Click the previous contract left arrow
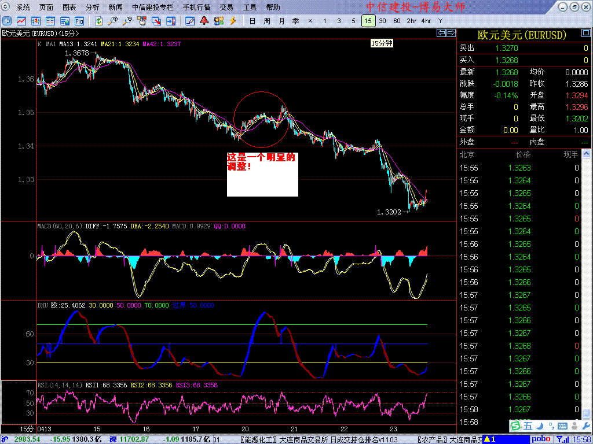 pyautogui.click(x=441, y=33)
